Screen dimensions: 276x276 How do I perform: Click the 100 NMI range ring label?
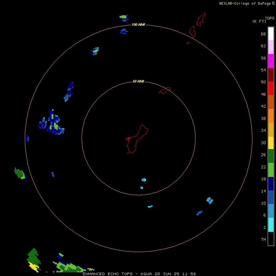click(x=138, y=25)
